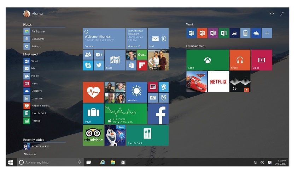Viewport: 298px width, 177px height.
Task: Select Settings under Places
Action: coord(36,46)
